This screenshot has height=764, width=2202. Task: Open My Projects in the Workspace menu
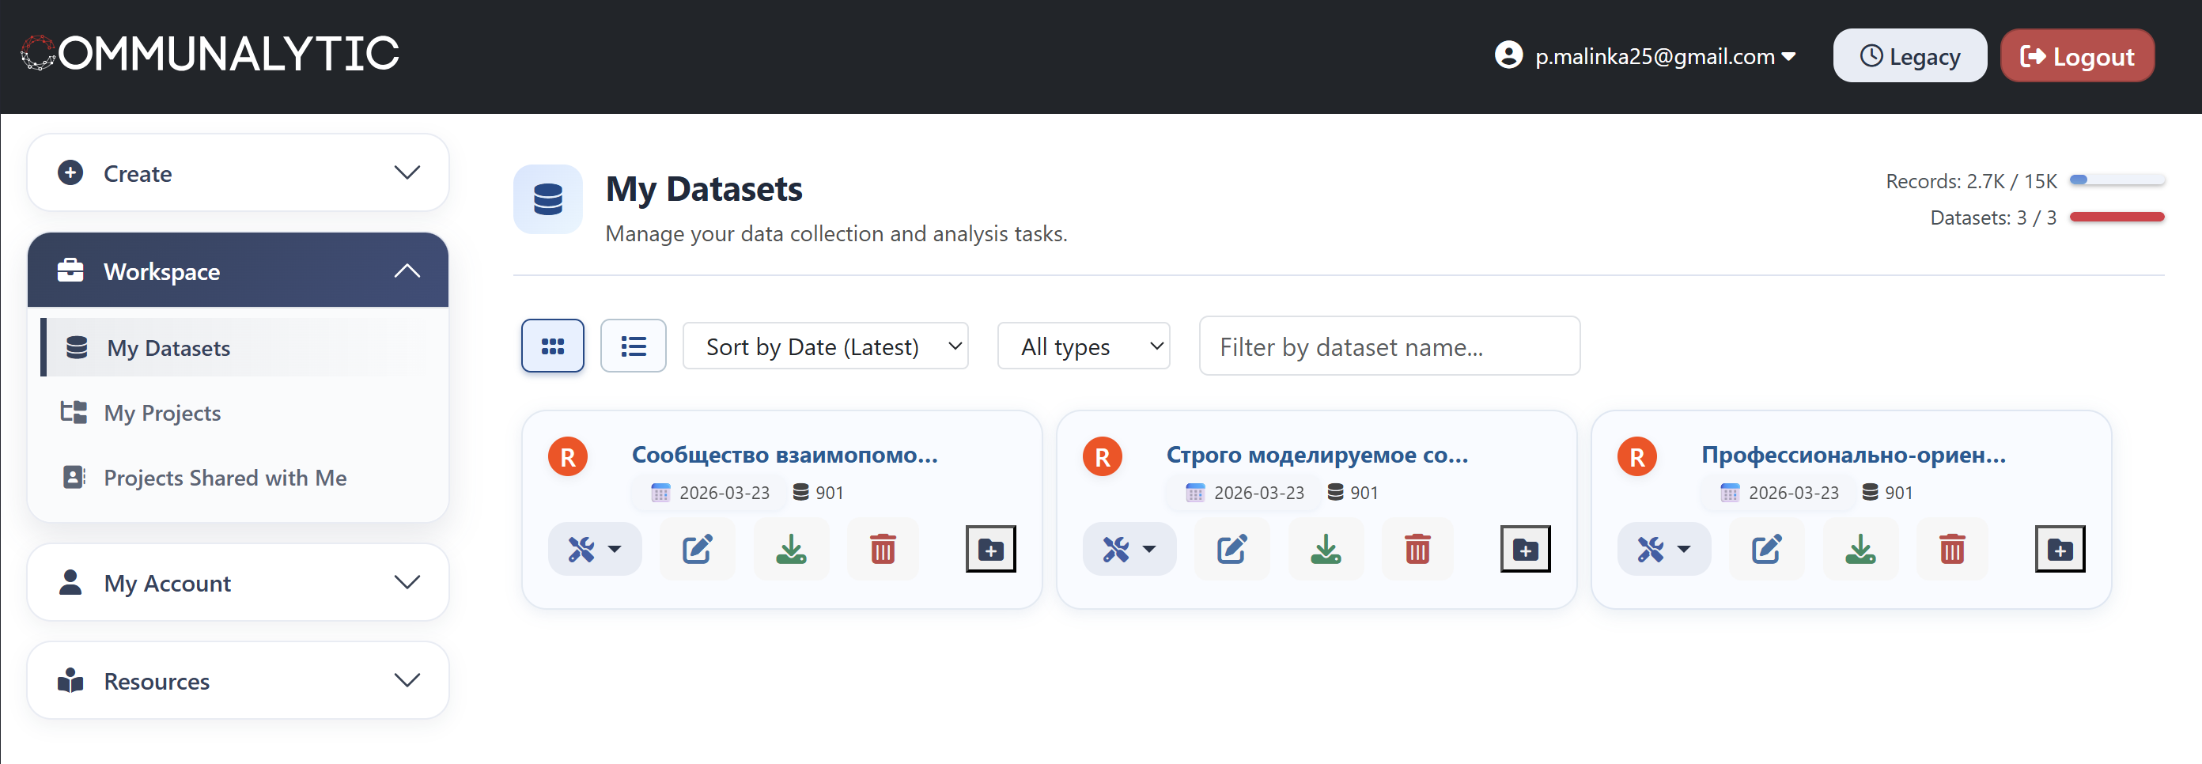[162, 413]
